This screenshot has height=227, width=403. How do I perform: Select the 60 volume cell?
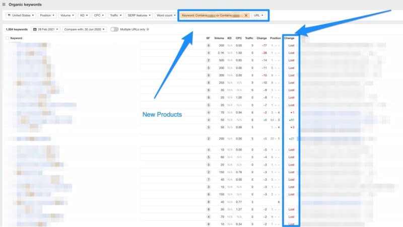click(x=222, y=157)
